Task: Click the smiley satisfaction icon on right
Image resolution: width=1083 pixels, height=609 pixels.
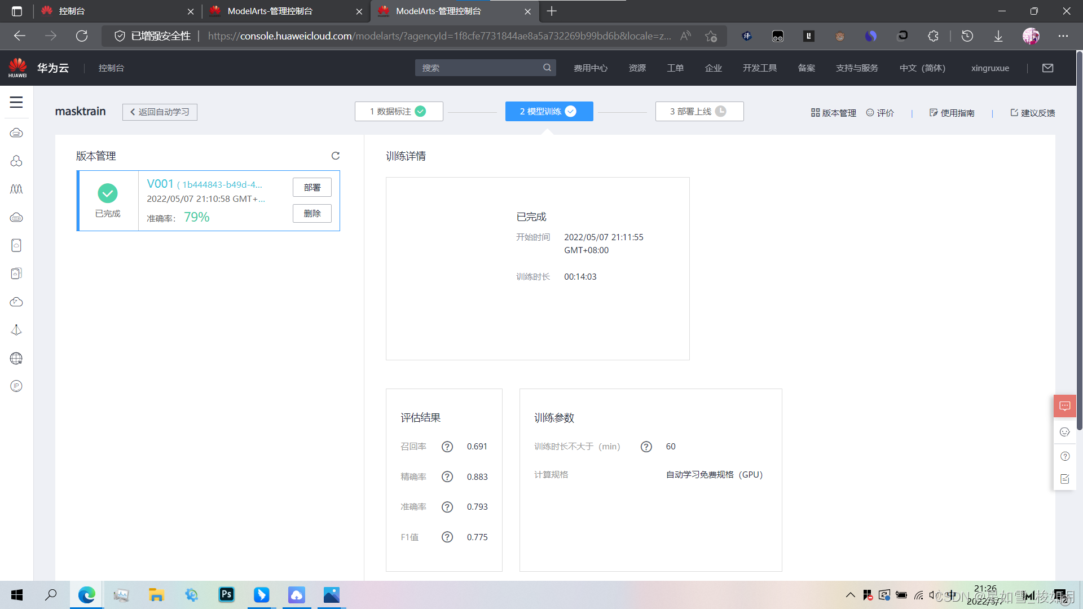Action: [1065, 432]
